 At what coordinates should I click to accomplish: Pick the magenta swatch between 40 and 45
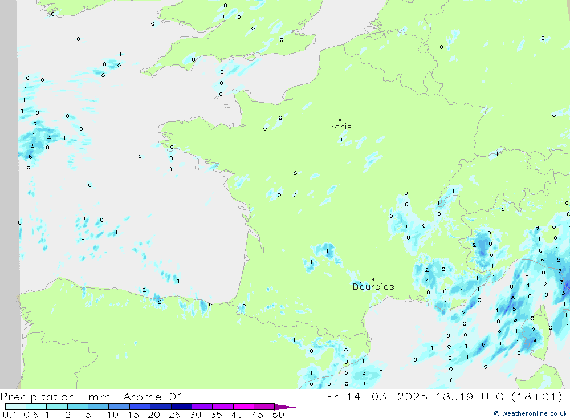click(243, 407)
